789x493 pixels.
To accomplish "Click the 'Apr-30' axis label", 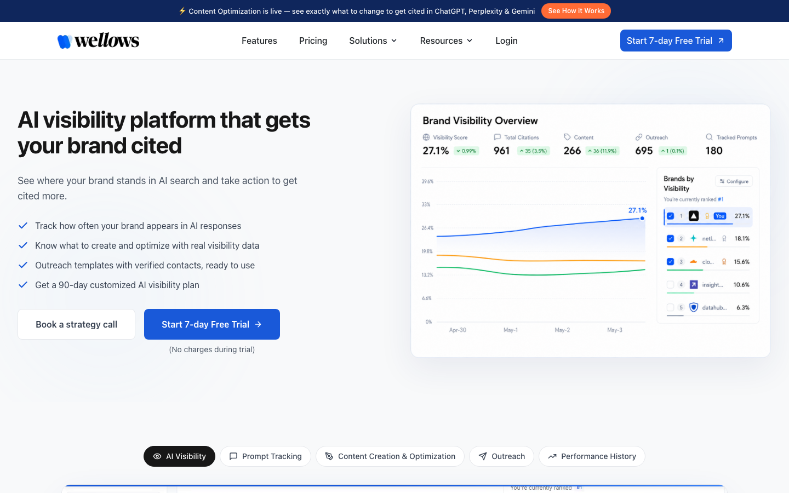I will [x=458, y=330].
